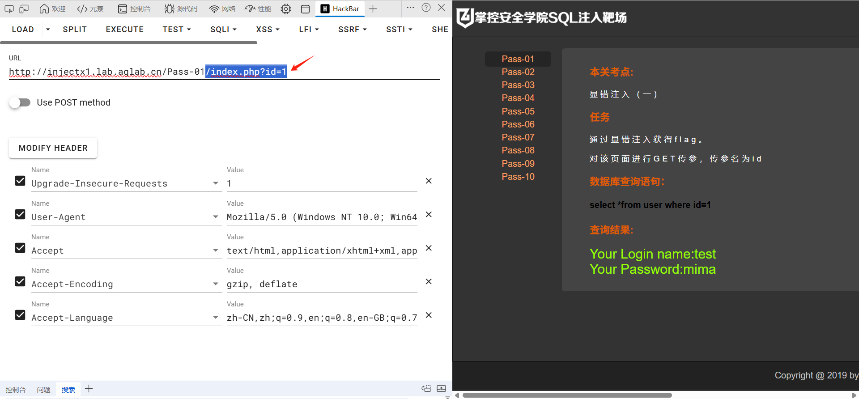Open DevTools help question mark icon
The image size is (859, 399).
tap(426, 8)
